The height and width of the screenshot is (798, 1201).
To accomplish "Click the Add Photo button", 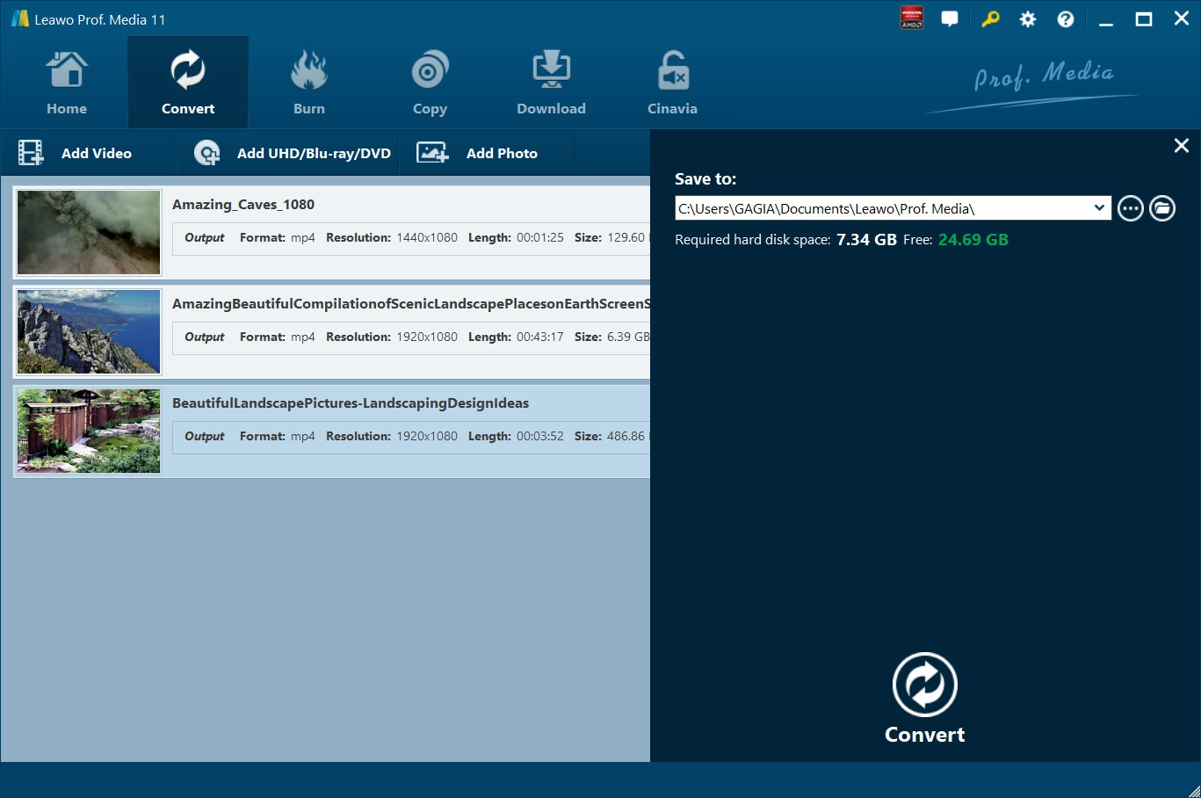I will click(478, 153).
